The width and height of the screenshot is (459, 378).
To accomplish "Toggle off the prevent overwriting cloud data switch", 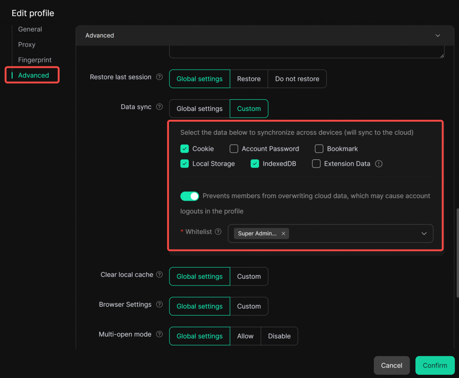I will (x=190, y=196).
